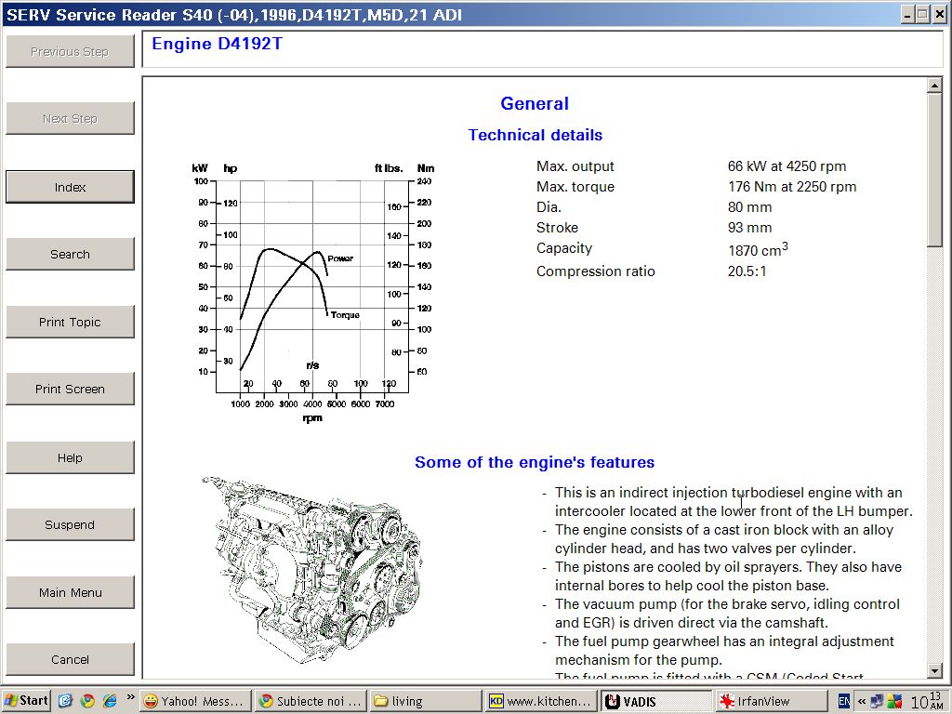Launch Internet Explorer from quick launch

[110, 701]
